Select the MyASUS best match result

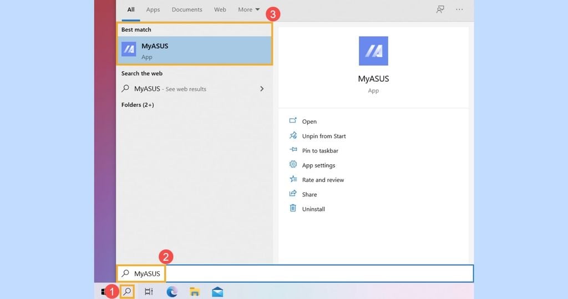[x=194, y=50]
